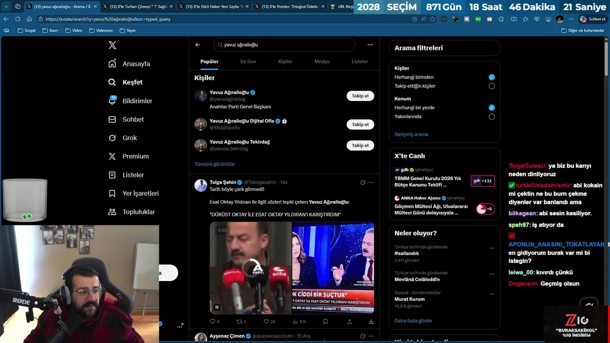Screen dimensions: 610x343
Task: Open Gelişmiş arama link
Action: click(411, 134)
